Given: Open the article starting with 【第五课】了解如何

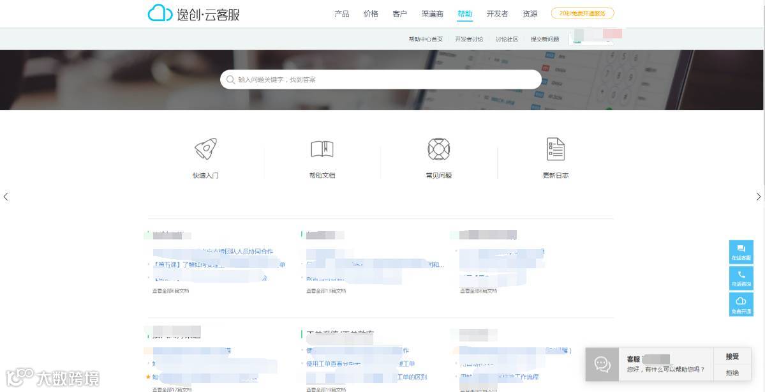Looking at the screenshot, I should point(219,264).
